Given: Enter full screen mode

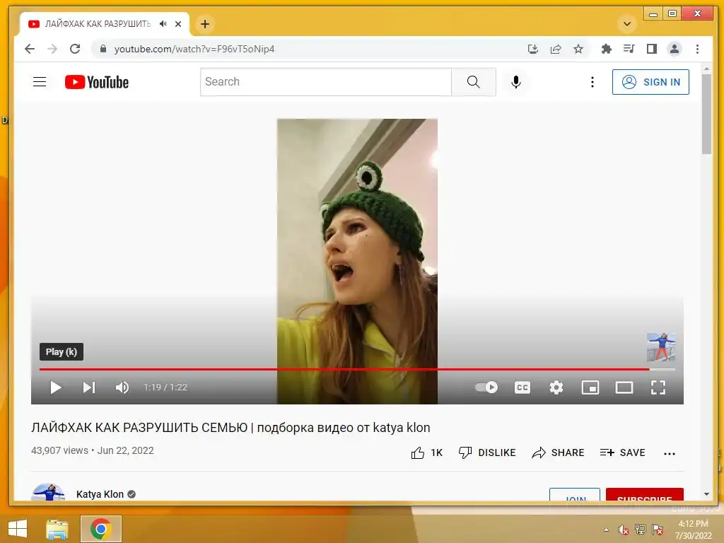Looking at the screenshot, I should point(658,387).
